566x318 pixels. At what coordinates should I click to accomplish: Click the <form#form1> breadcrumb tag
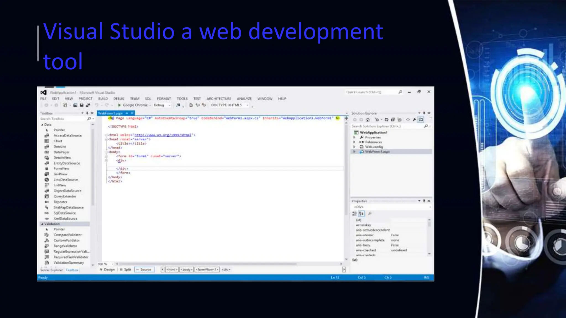coord(207,270)
